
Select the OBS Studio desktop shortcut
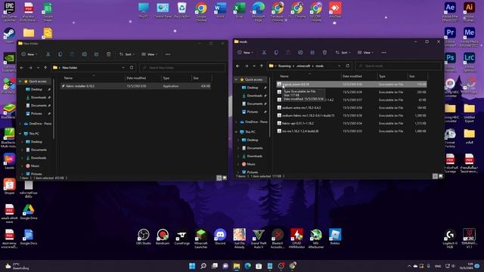pyautogui.click(x=144, y=237)
